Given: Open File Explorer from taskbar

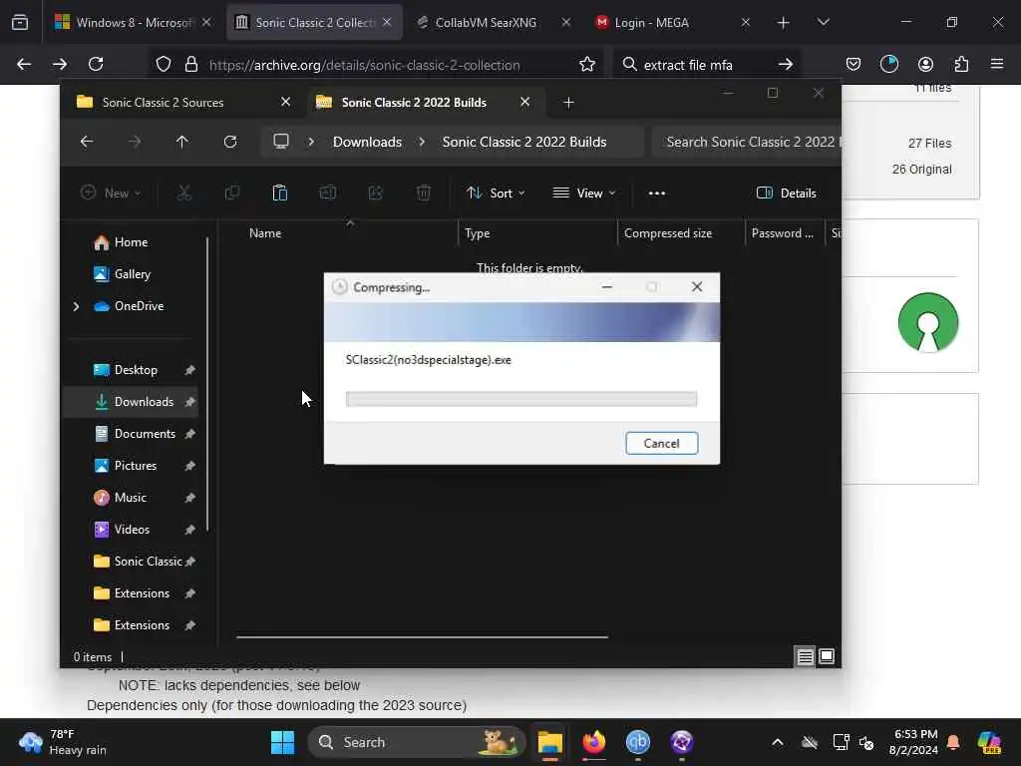Looking at the screenshot, I should (x=549, y=742).
